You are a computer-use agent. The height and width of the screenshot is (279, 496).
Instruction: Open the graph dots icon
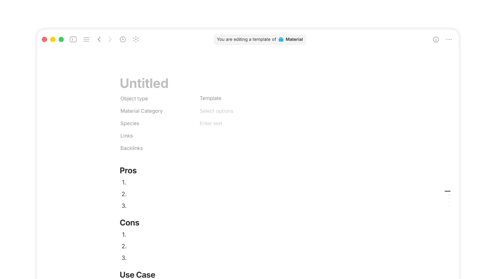click(x=136, y=39)
